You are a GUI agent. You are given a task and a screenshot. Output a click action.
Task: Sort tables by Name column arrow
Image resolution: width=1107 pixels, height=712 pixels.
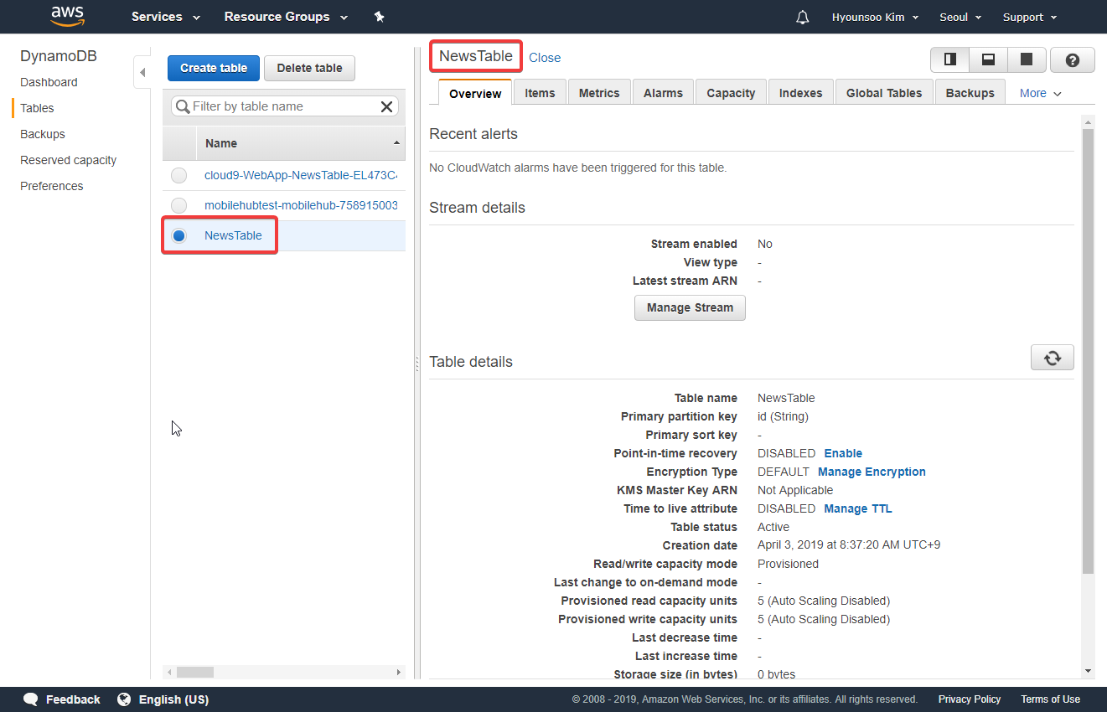click(396, 143)
